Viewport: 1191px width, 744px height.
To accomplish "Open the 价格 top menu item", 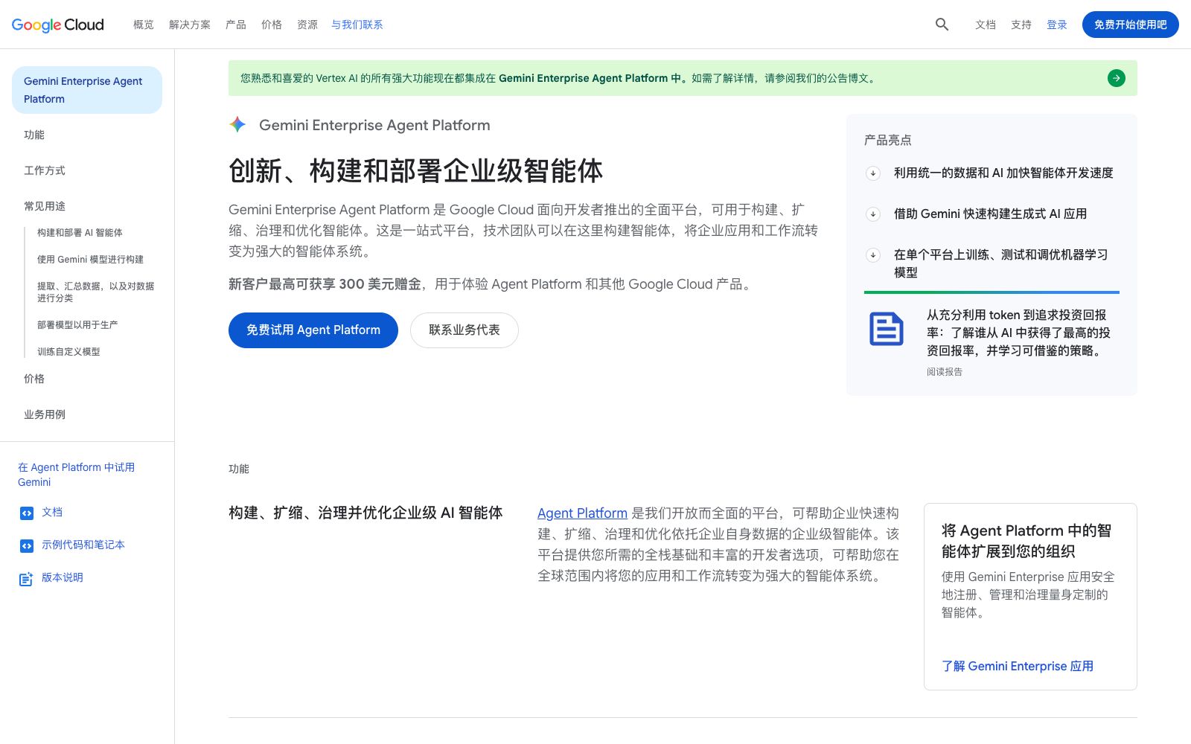I will pyautogui.click(x=272, y=25).
